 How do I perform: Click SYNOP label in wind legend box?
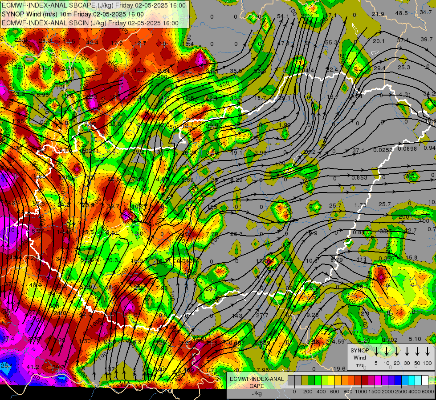click(x=359, y=351)
